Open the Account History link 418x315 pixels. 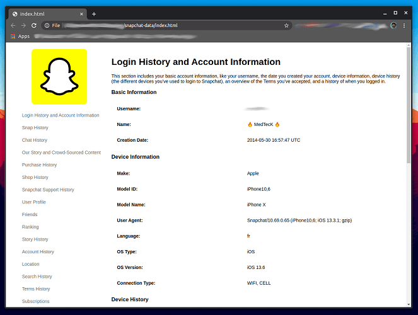click(38, 251)
